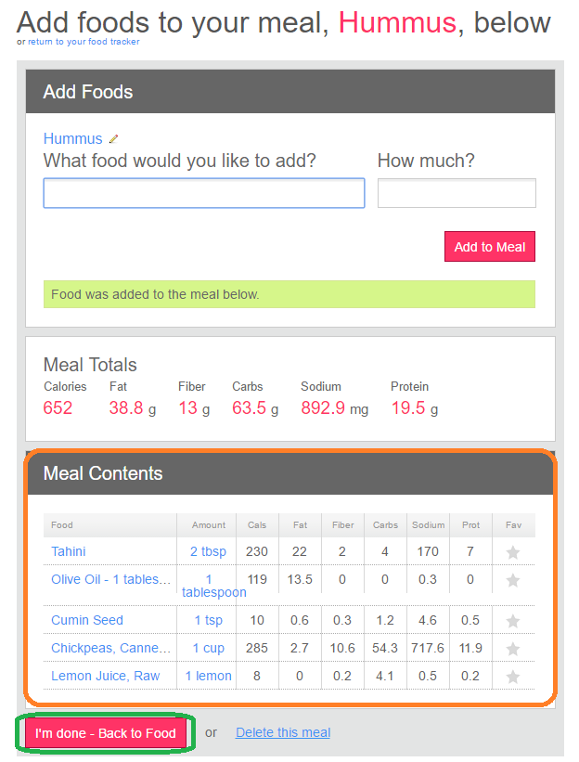Open the Tahini food link
Image resolution: width=579 pixels, height=762 pixels.
[69, 551]
